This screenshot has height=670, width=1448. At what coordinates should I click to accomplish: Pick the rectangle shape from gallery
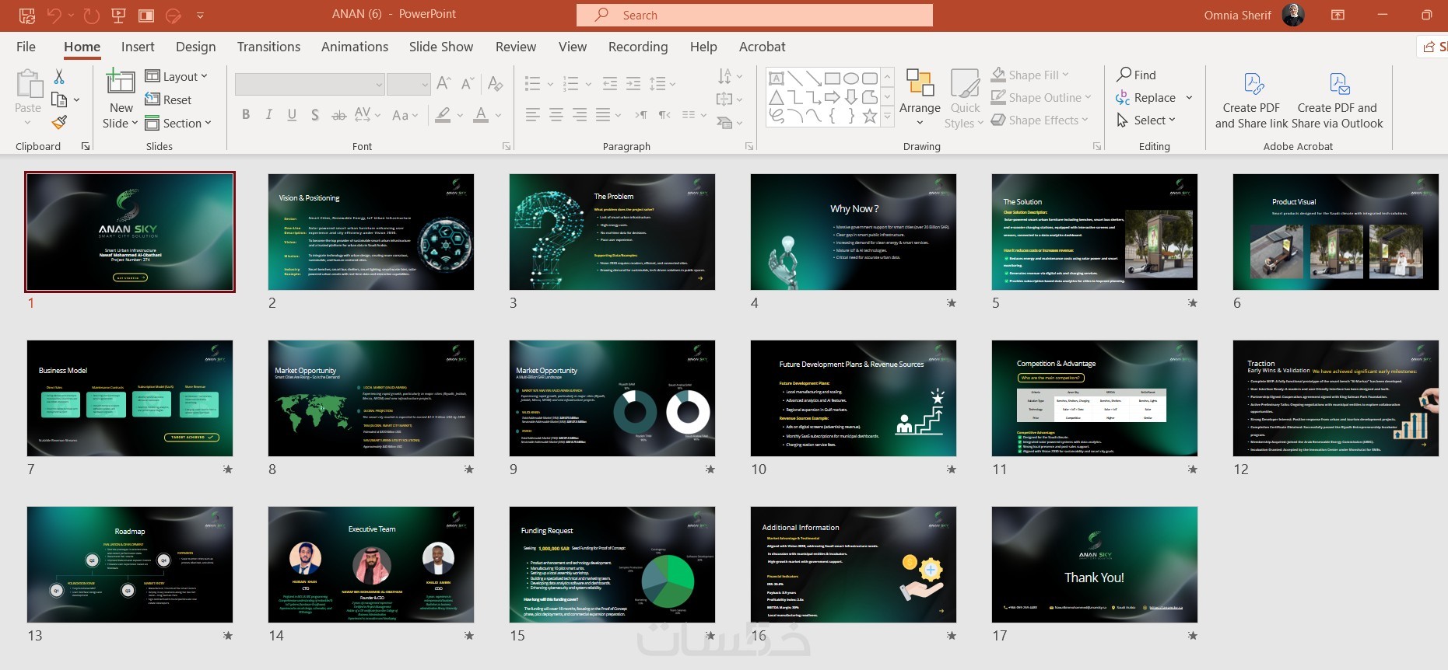click(833, 79)
